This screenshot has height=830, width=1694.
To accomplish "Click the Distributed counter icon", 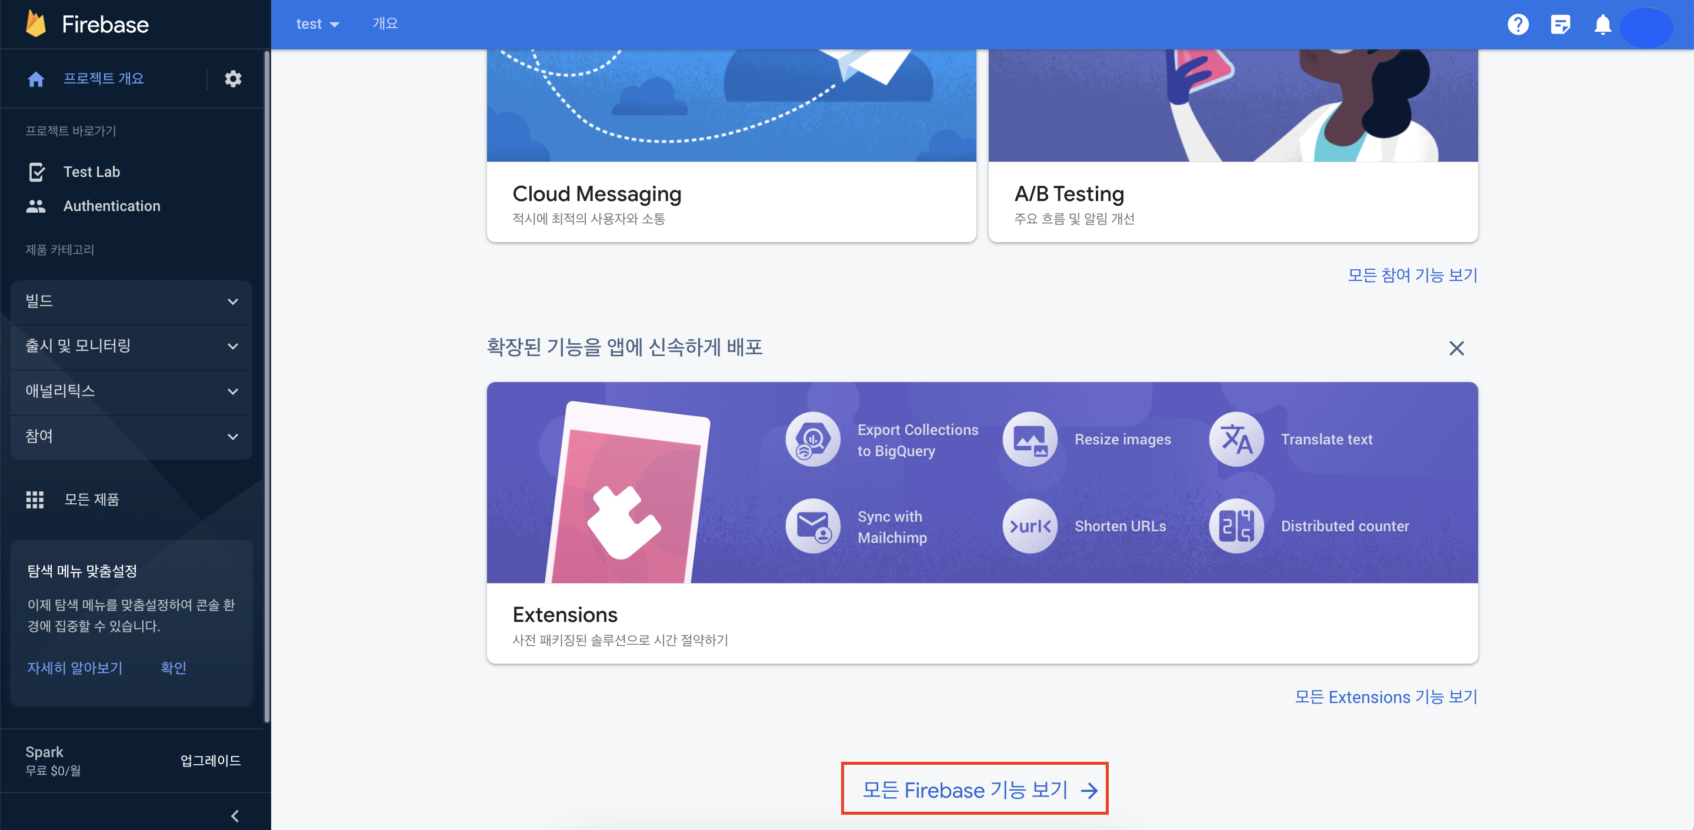I will click(x=1236, y=526).
